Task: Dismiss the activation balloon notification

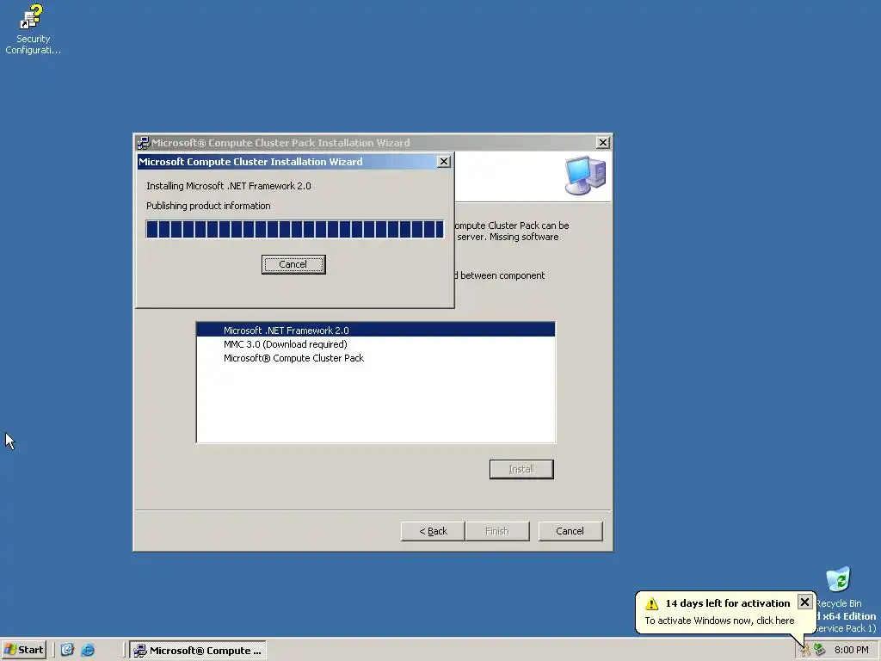Action: coord(804,602)
